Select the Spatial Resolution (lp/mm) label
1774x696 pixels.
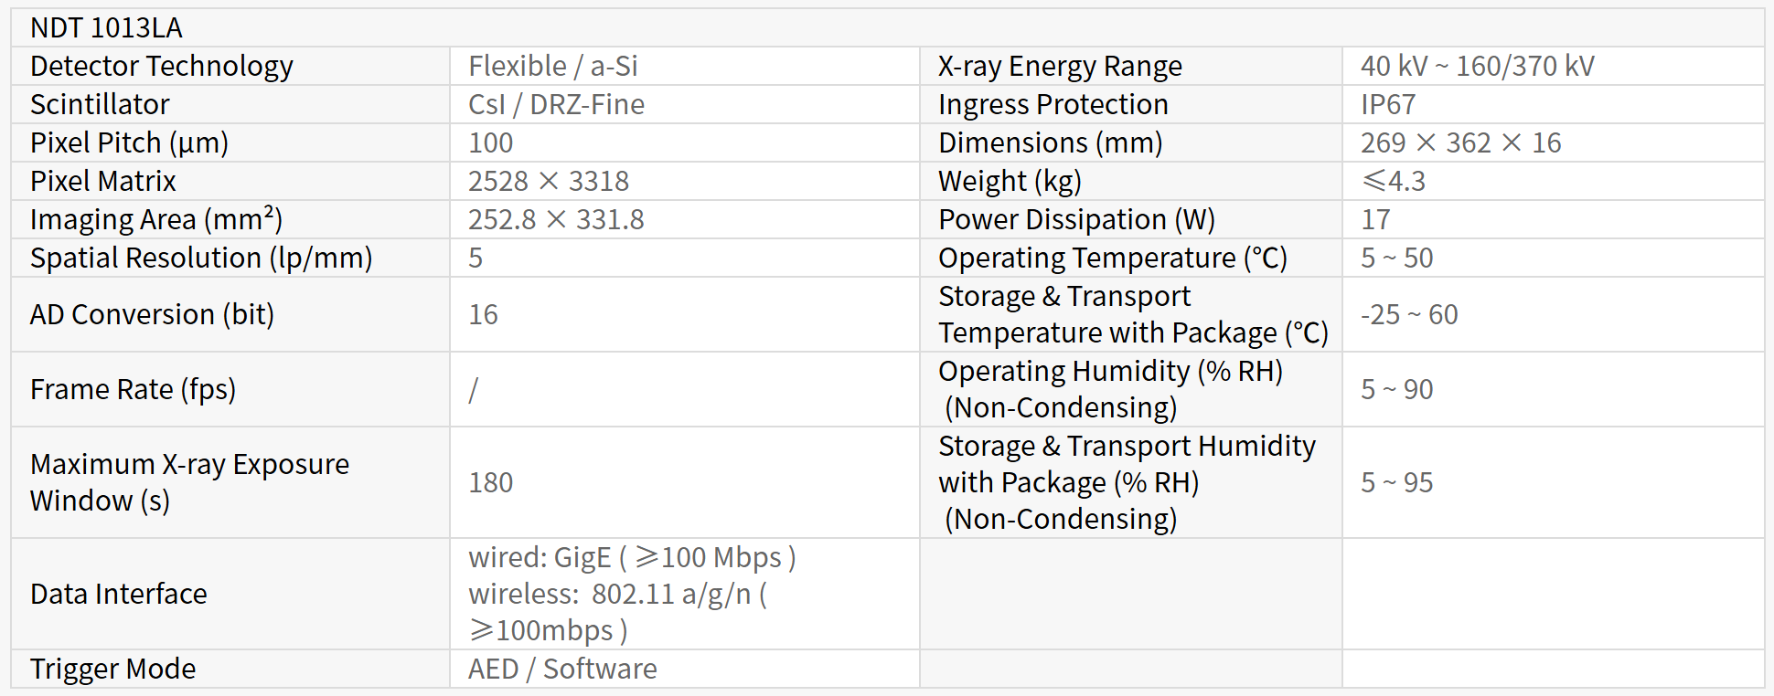[201, 258]
